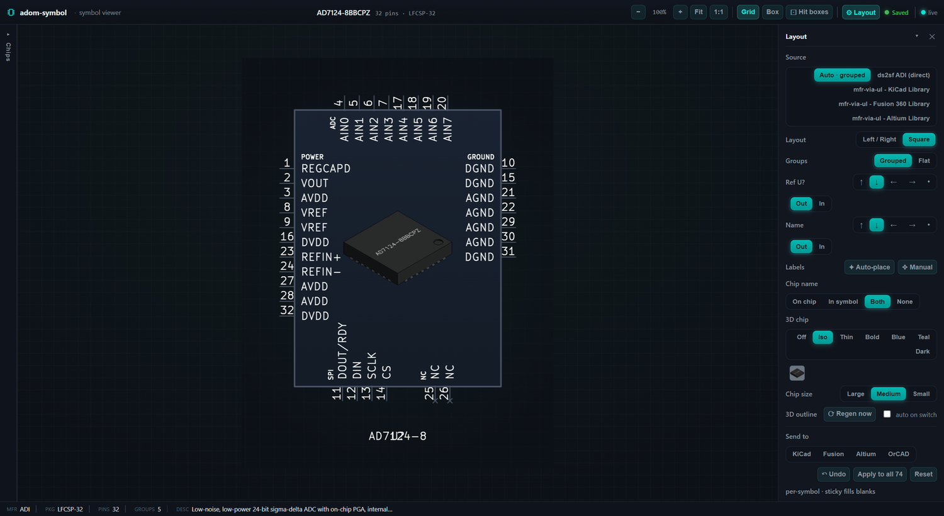Send symbol to Altium
Screen dimensions: 944x516
[866, 454]
